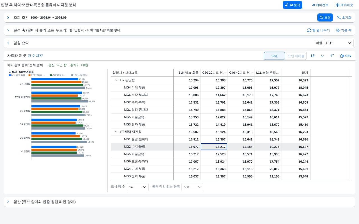Open the 역할 CFO dropdown
This screenshot has width=359, height=224.
coord(339,43)
